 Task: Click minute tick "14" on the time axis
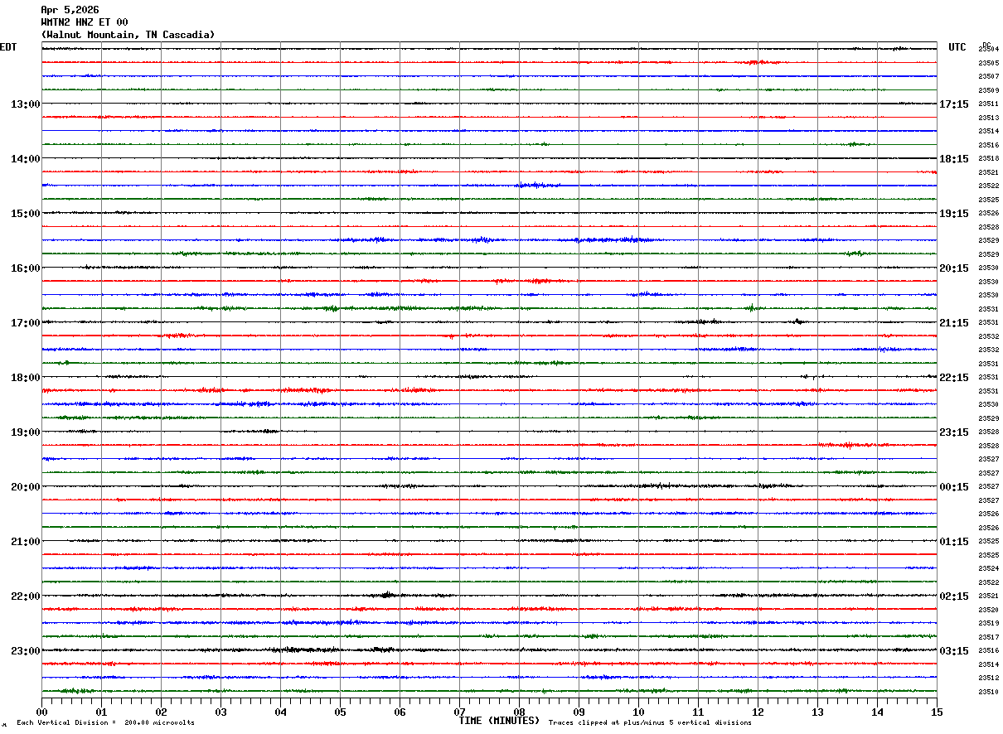877,712
